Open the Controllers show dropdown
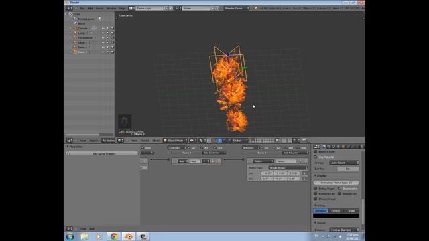The image size is (429, 241). pos(177,148)
